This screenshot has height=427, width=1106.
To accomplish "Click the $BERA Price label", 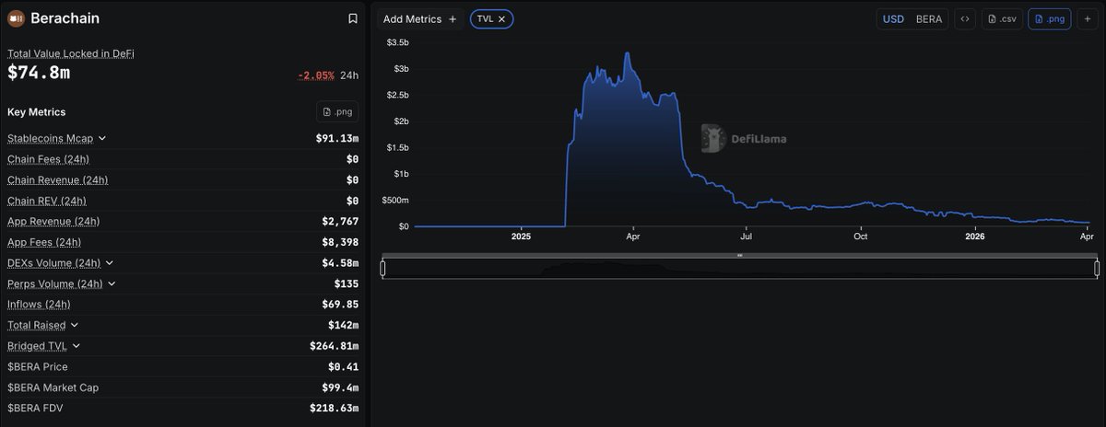I will click(x=38, y=366).
